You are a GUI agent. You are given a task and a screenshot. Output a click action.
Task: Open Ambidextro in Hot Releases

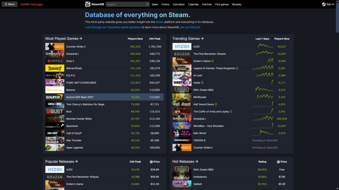(x=200, y=177)
